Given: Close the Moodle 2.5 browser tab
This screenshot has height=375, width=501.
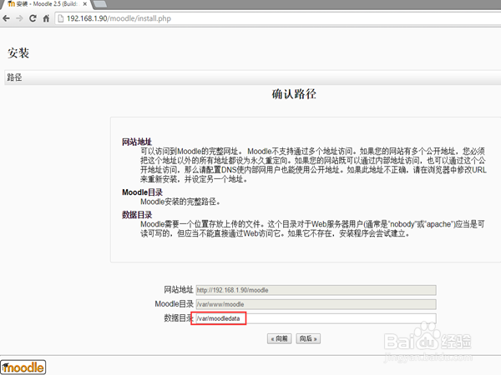Looking at the screenshot, I should pyautogui.click(x=84, y=4).
